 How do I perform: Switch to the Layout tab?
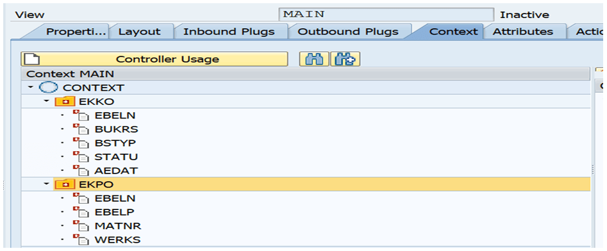140,31
